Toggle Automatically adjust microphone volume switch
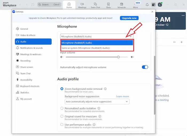Image resolution: width=187 pixels, height=136 pixels. pyautogui.click(x=145, y=67)
